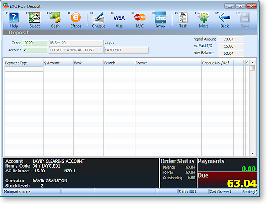Select the Visa card icon
The height and width of the screenshot is (204, 267).
point(119,18)
